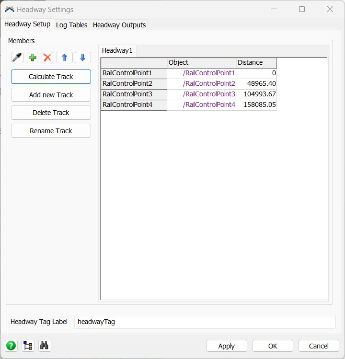Confirm settings with the OK button
The width and height of the screenshot is (345, 359).
coord(273,346)
